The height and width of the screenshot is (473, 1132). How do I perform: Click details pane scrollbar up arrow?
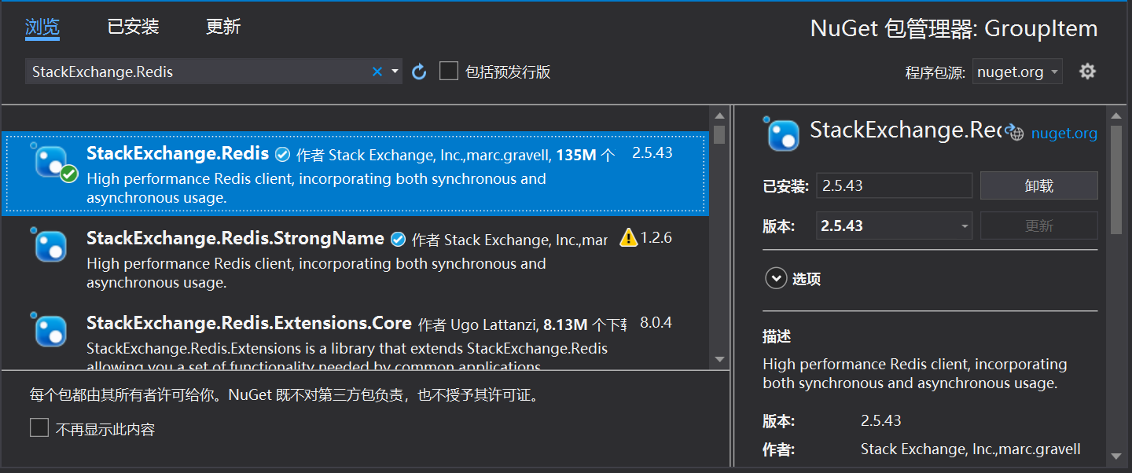coord(1115,116)
